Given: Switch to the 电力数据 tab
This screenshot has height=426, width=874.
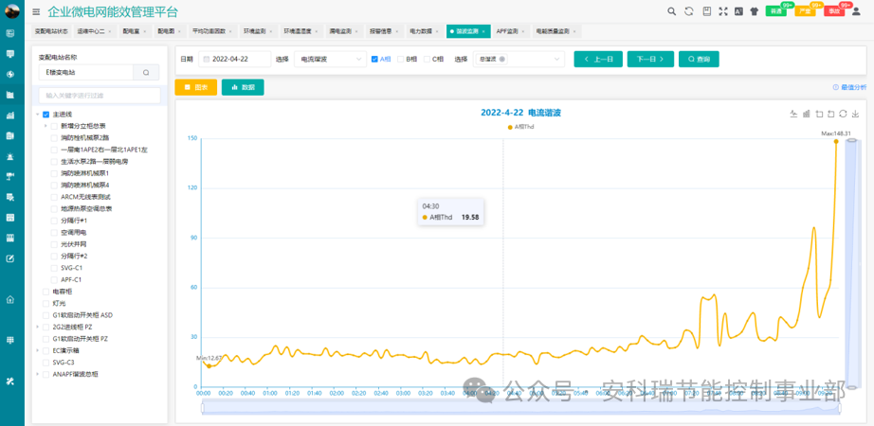Looking at the screenshot, I should pos(421,32).
